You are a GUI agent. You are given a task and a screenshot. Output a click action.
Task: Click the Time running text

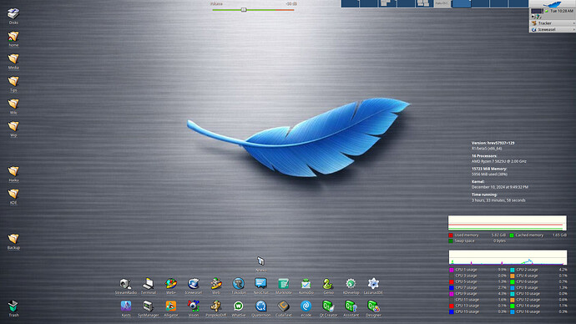click(x=484, y=195)
